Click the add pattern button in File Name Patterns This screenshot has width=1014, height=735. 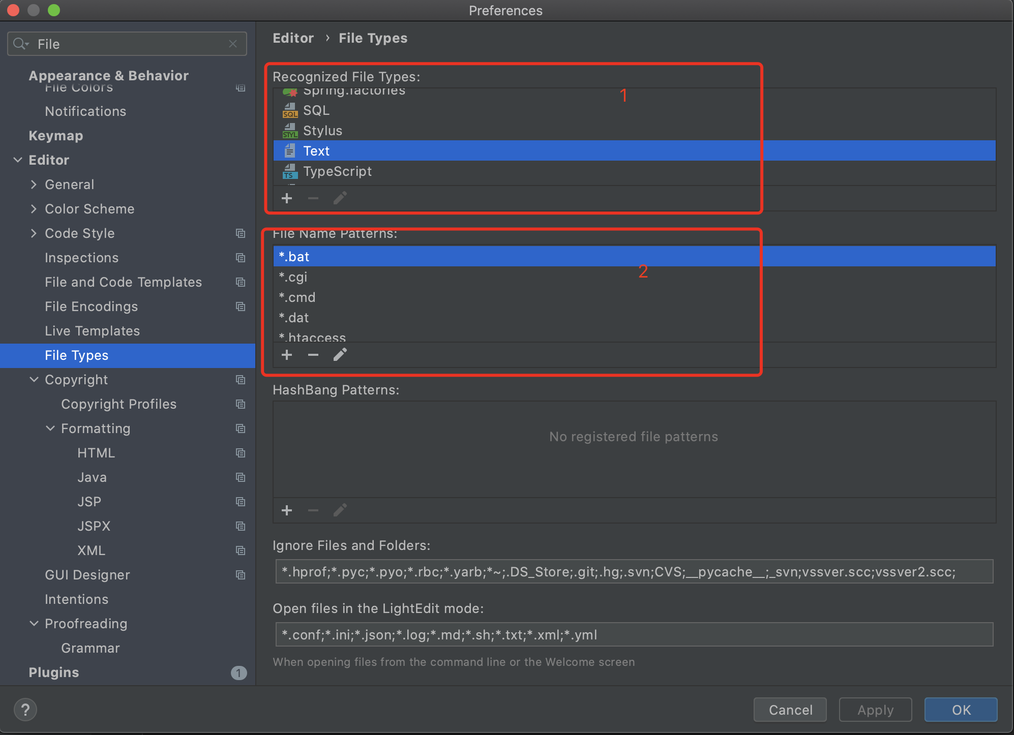(x=287, y=355)
